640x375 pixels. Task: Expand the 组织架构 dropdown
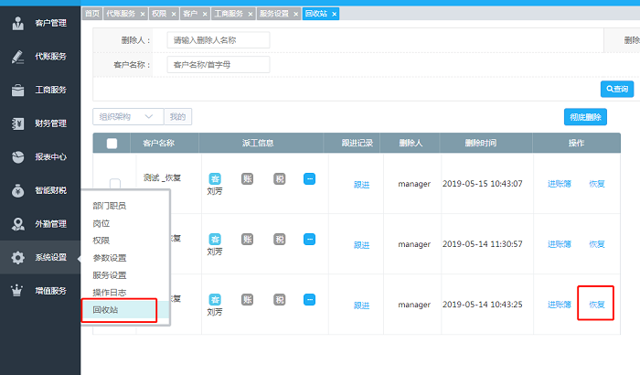(128, 116)
